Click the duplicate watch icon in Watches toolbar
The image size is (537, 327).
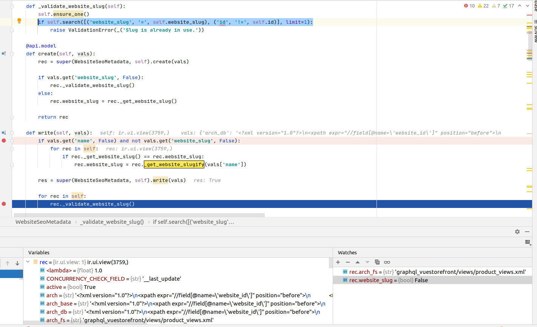coord(377,262)
